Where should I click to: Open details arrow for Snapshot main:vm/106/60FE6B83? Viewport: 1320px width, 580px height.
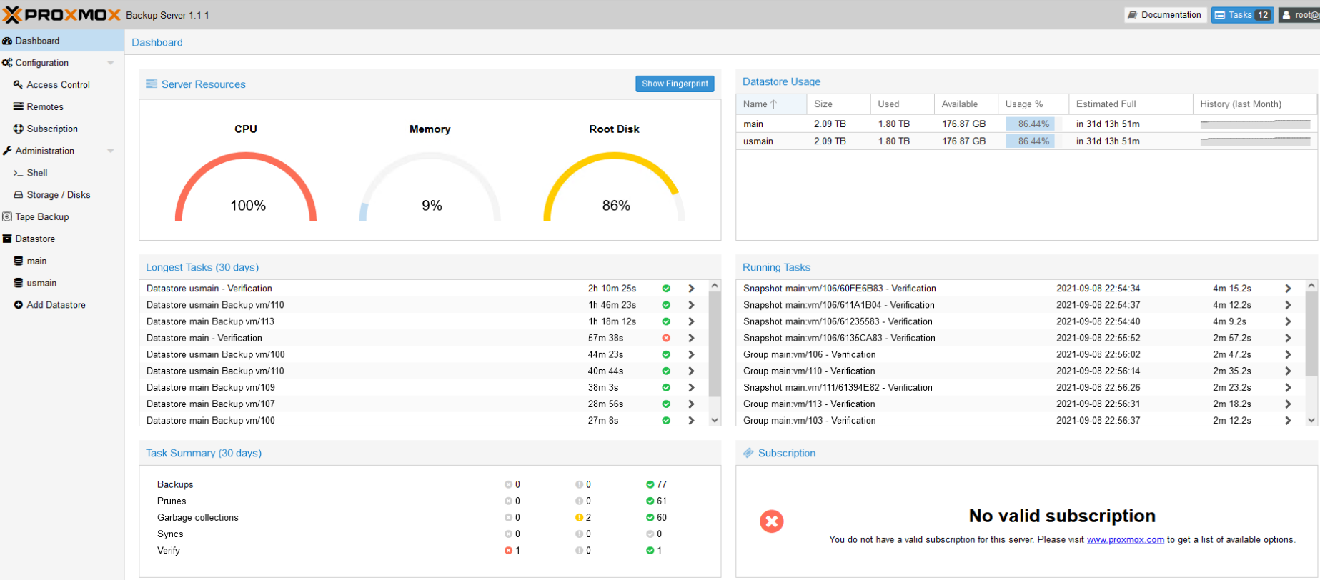click(x=1288, y=289)
